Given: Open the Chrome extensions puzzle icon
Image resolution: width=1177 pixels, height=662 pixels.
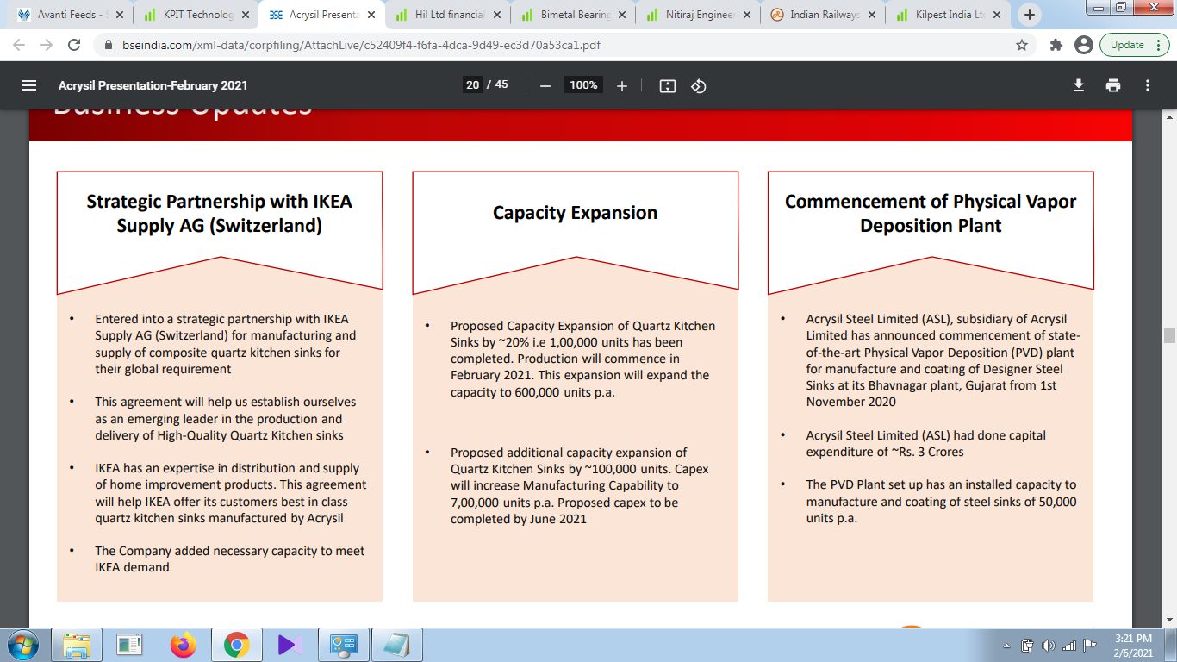Looking at the screenshot, I should pos(1056,45).
